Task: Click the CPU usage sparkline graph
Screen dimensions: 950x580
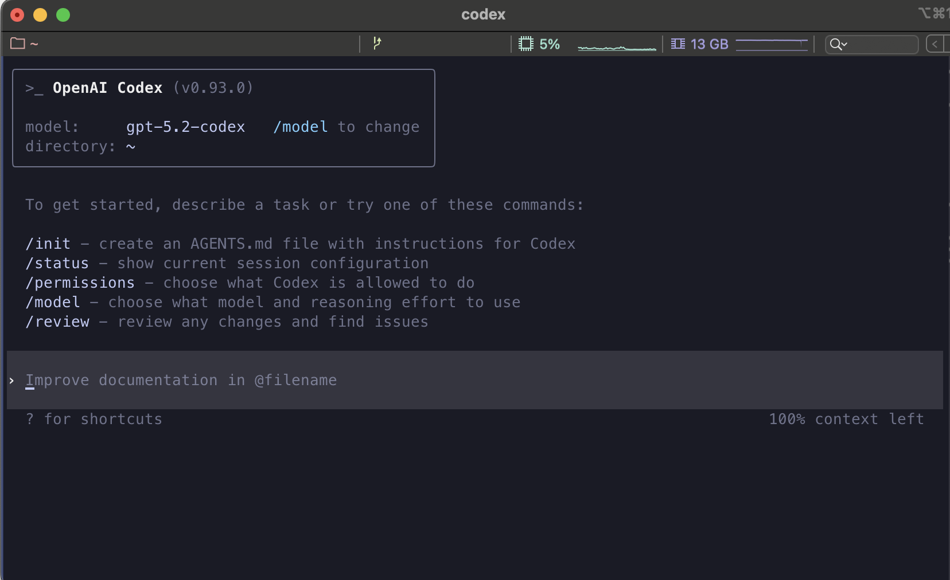Action: pos(617,47)
